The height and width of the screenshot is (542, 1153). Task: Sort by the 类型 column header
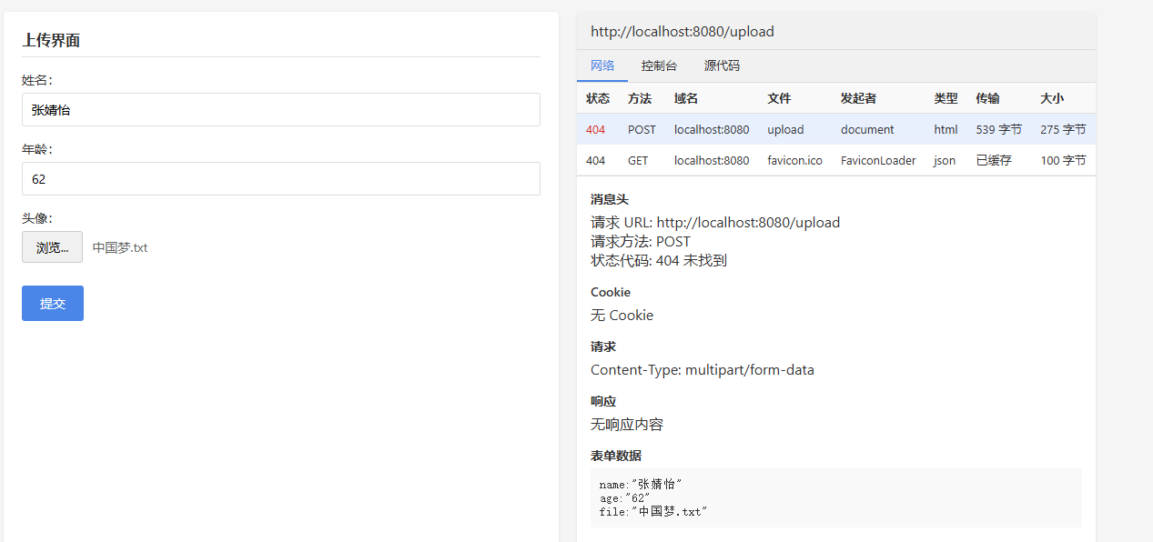tap(946, 98)
